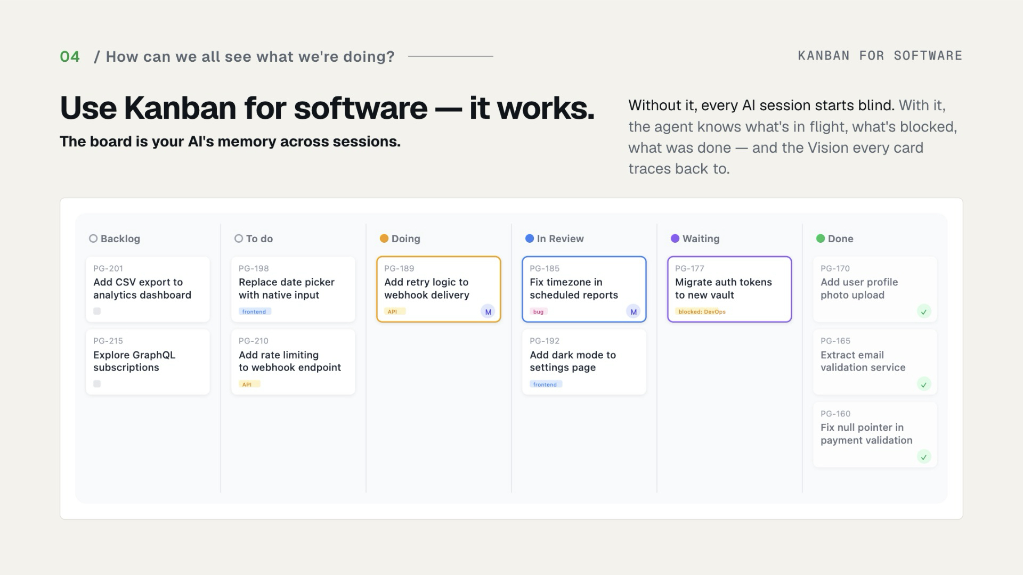The image size is (1023, 575).
Task: Open card Explore GraphQL subscriptions
Action: tap(148, 362)
